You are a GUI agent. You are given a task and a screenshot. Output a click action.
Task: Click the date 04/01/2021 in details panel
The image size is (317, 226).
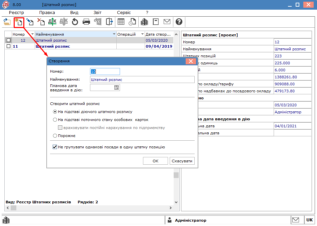pyautogui.click(x=285, y=126)
